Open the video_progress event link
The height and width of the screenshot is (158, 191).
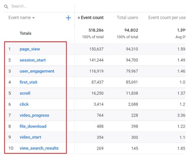tap(34, 115)
